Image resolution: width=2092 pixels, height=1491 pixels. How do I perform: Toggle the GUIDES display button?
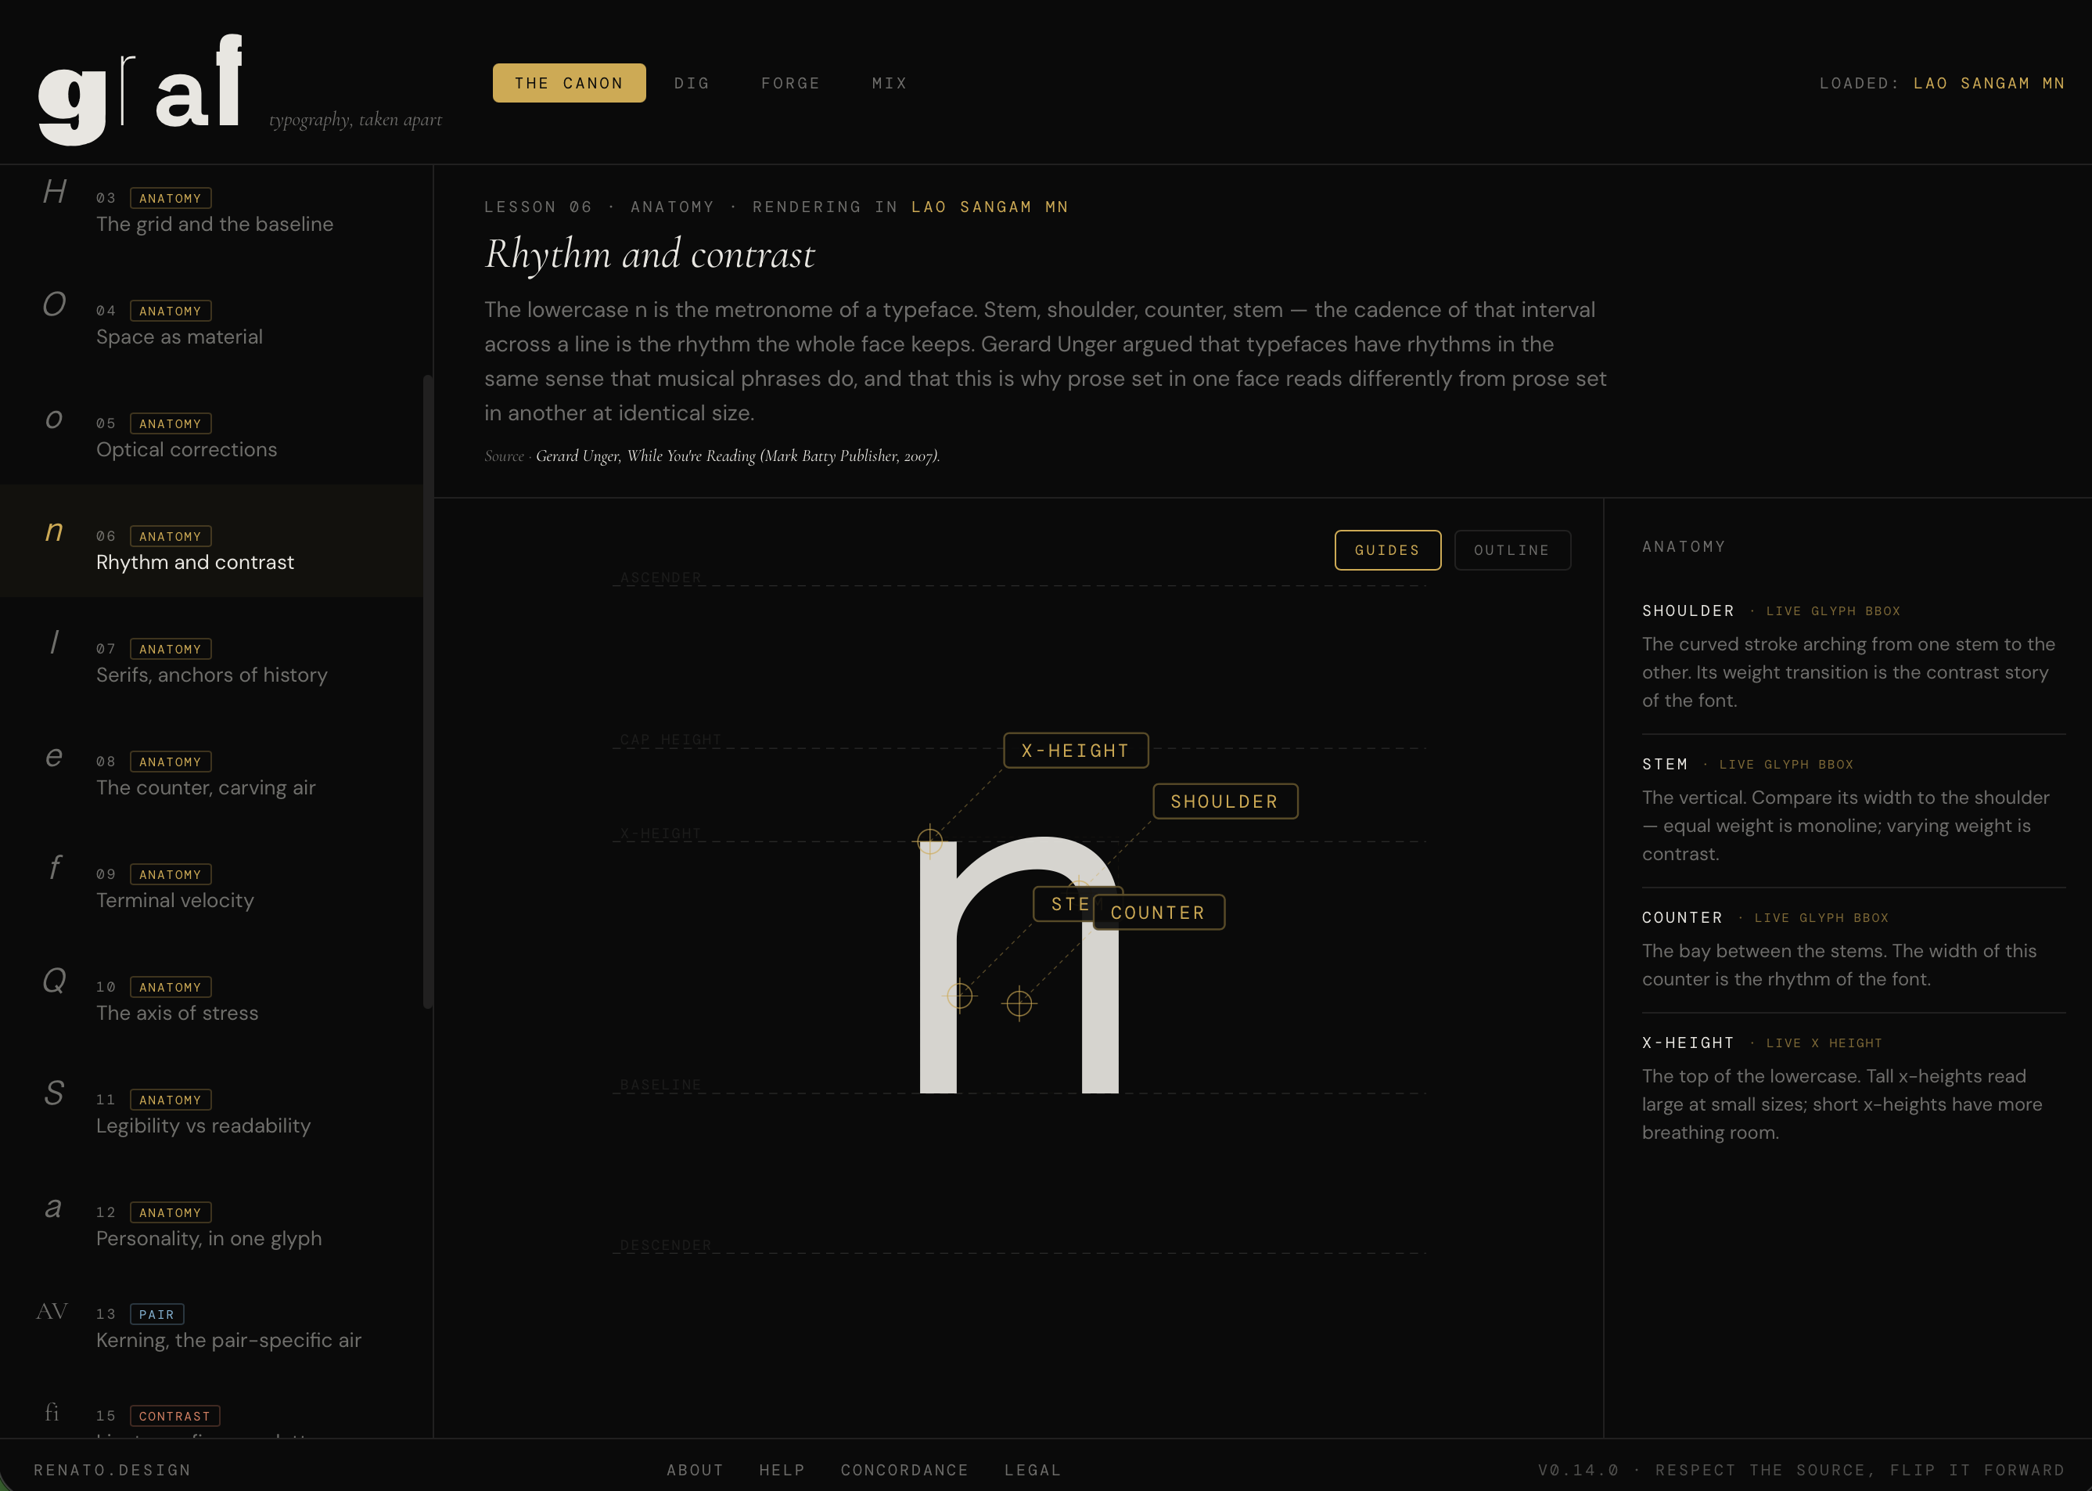[x=1386, y=550]
